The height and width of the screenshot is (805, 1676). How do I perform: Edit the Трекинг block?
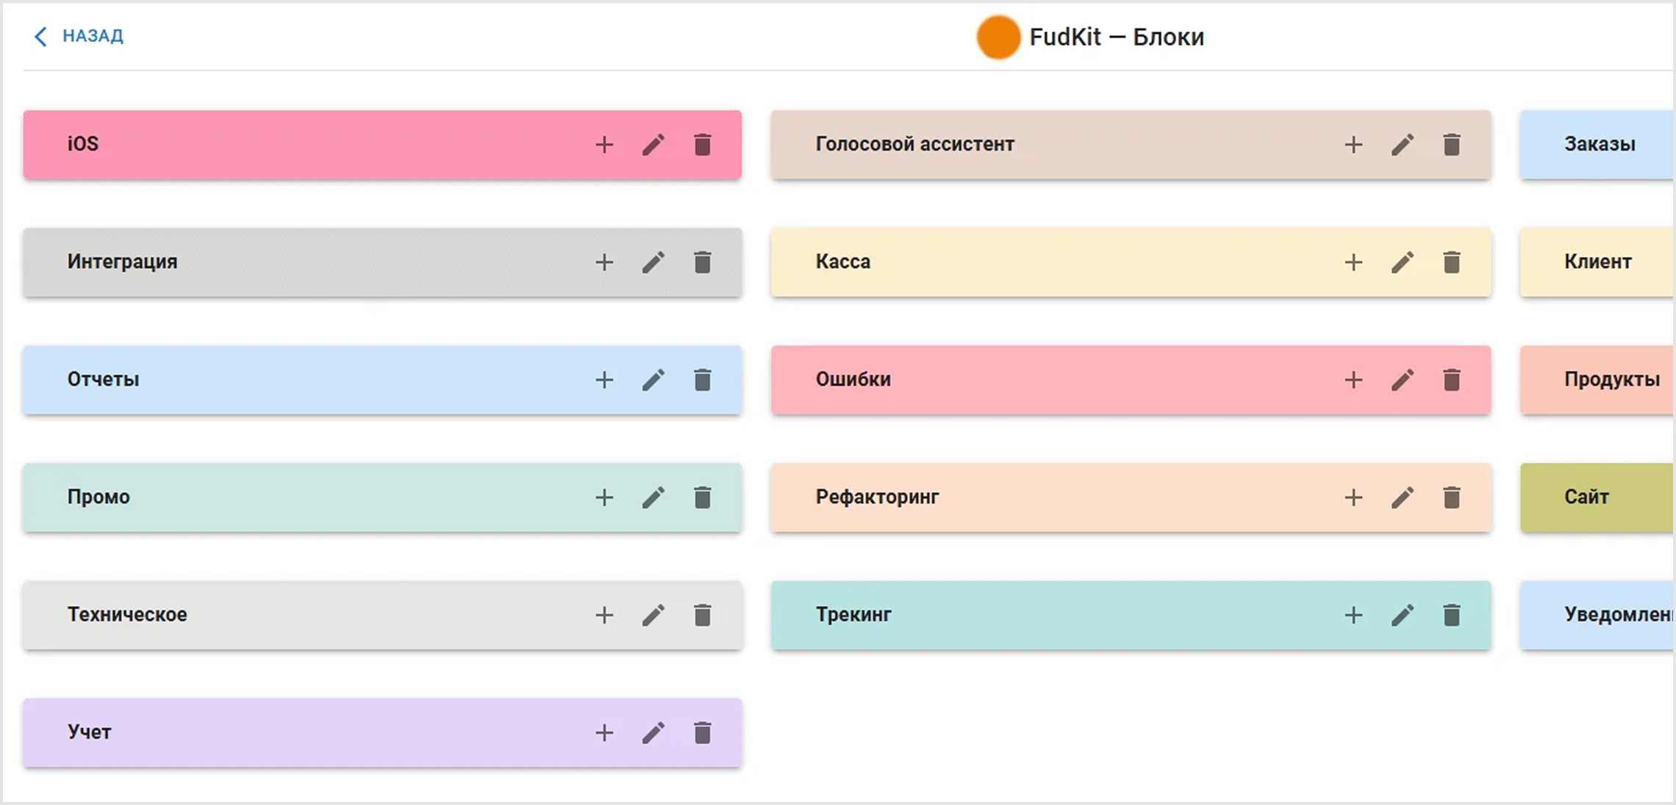click(1403, 615)
